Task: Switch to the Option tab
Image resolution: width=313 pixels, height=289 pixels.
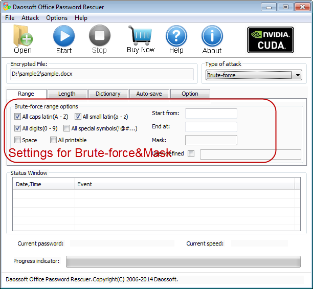Action: pos(190,94)
